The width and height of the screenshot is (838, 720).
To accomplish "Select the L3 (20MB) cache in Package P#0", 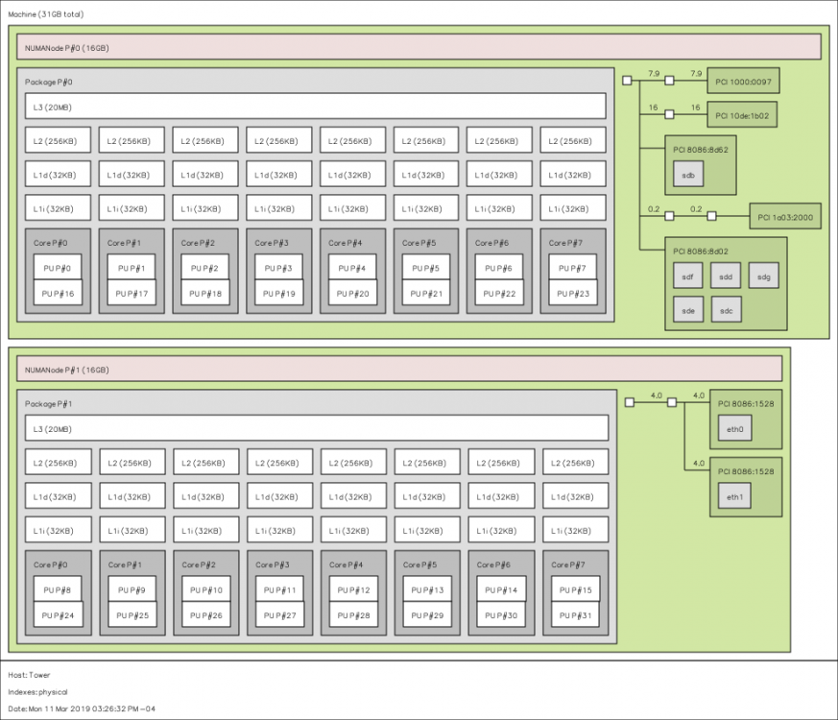I will point(315,106).
